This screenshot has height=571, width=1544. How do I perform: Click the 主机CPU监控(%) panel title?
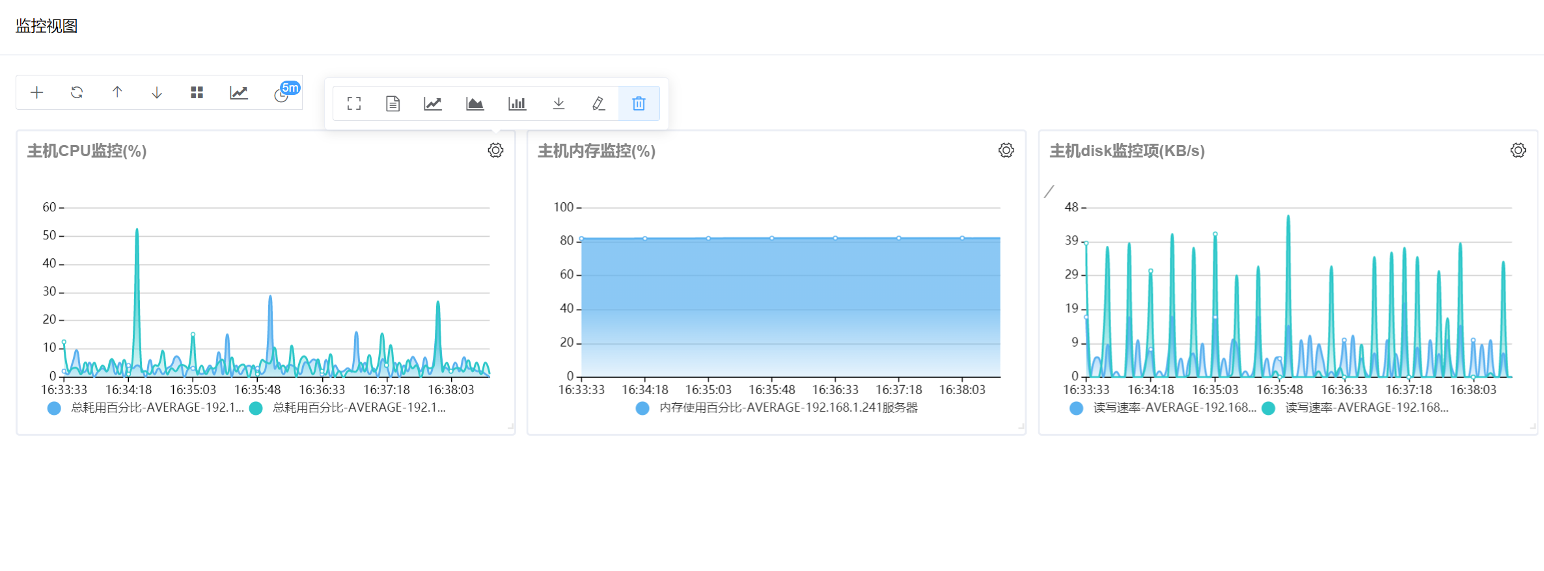[x=87, y=151]
